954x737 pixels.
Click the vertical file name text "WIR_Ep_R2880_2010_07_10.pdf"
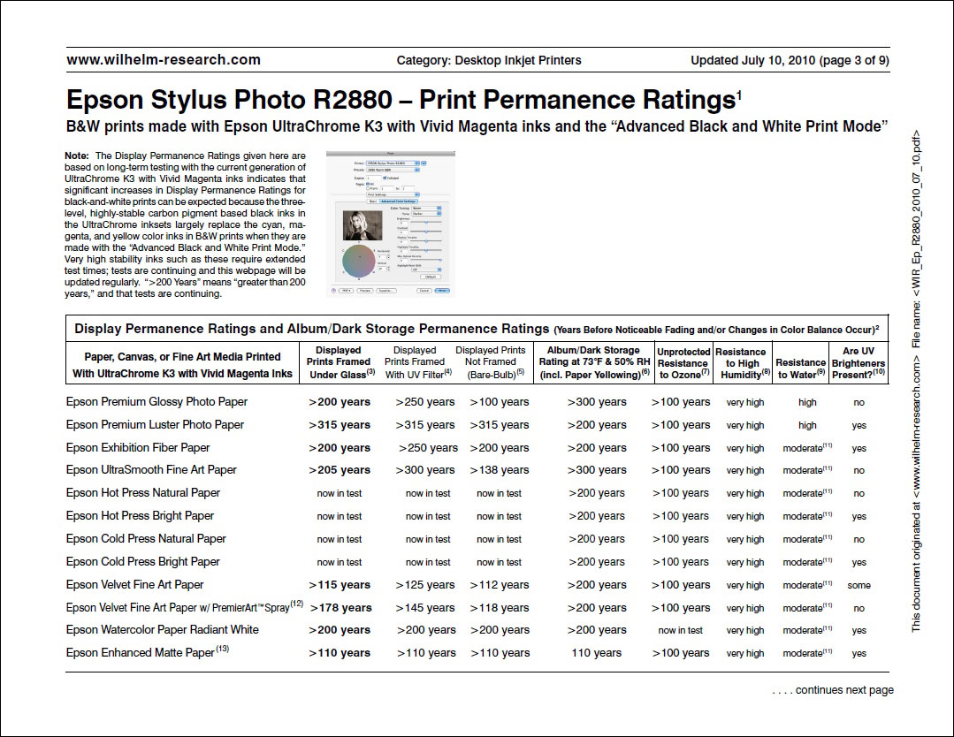pyautogui.click(x=916, y=213)
